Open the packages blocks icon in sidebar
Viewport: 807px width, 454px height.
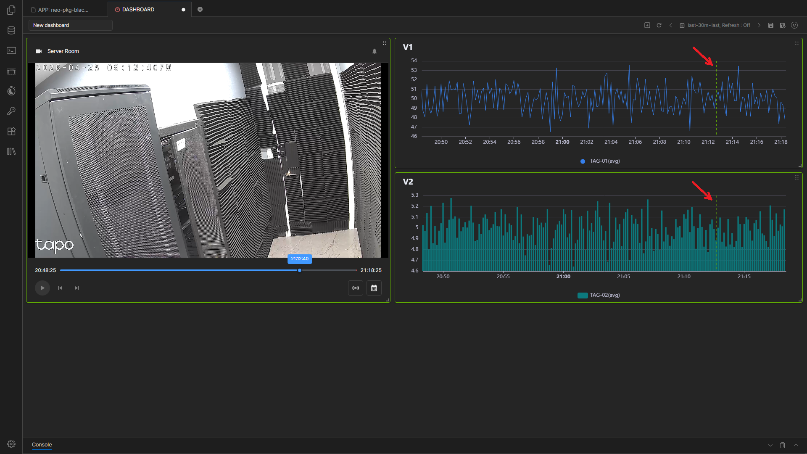pyautogui.click(x=11, y=131)
